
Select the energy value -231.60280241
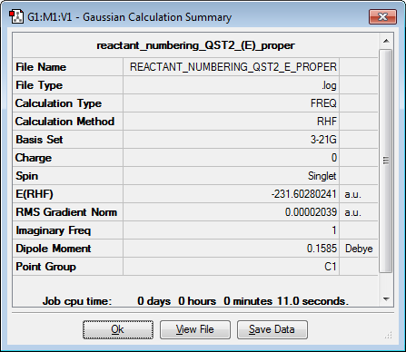(x=304, y=194)
